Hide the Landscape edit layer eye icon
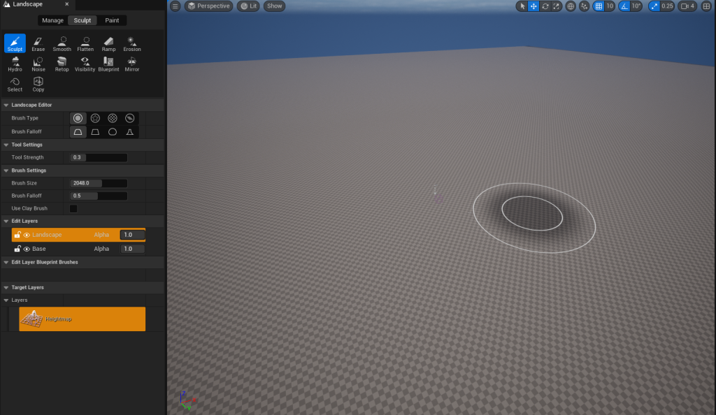This screenshot has height=415, width=716. (27, 235)
